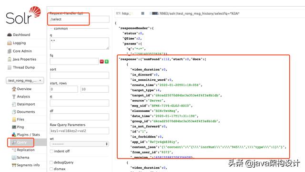This screenshot has height=172, width=305.
Task: Click the fl field list input
Action: pyautogui.click(x=80, y=103)
